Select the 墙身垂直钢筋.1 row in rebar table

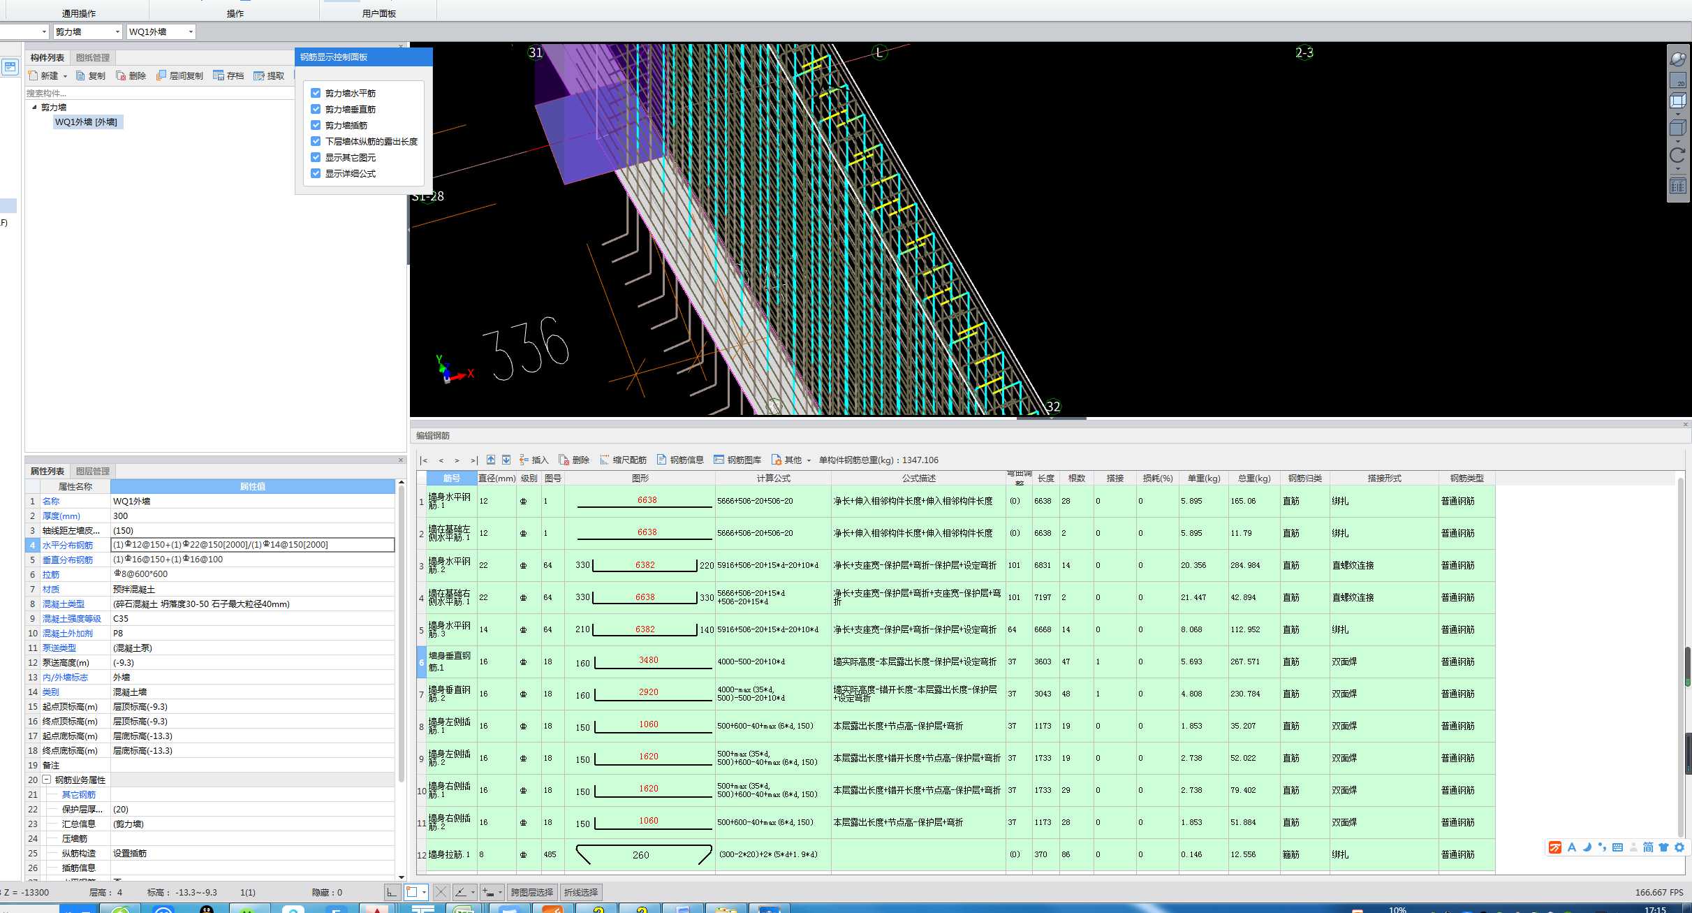957,661
